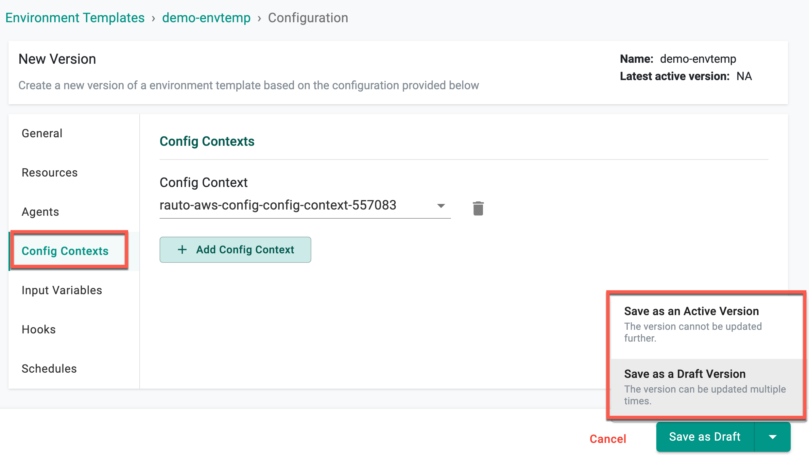This screenshot has height=455, width=809.
Task: Navigate to Environment Templates breadcrumb
Action: [x=75, y=18]
